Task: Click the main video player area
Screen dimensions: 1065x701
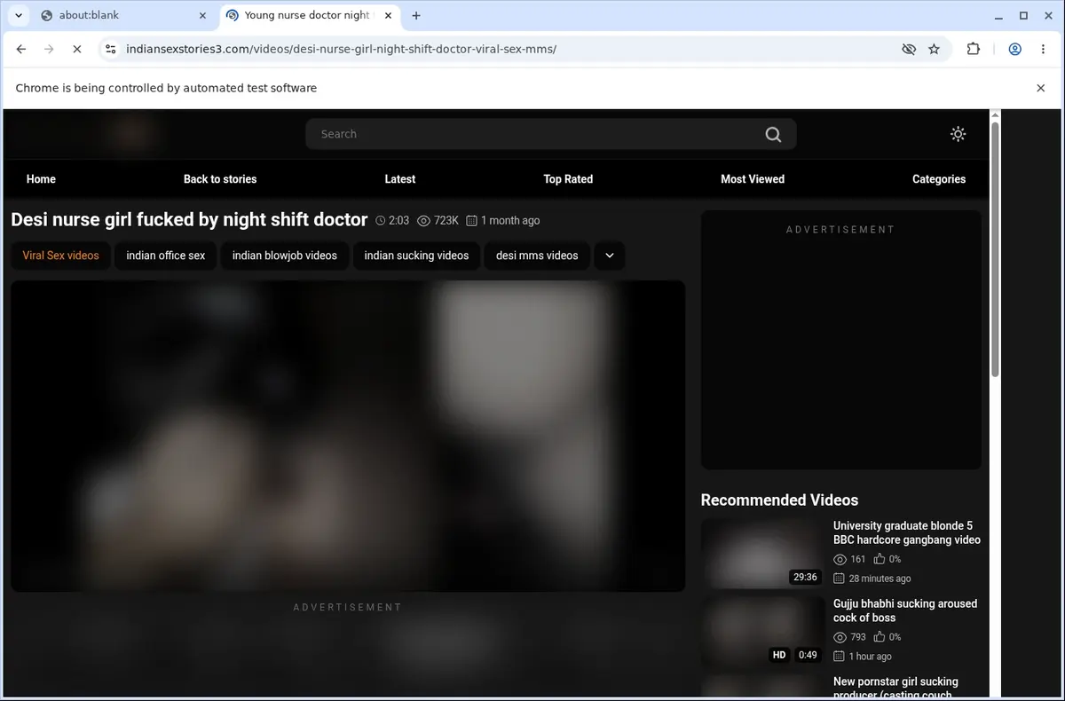Action: (x=348, y=436)
